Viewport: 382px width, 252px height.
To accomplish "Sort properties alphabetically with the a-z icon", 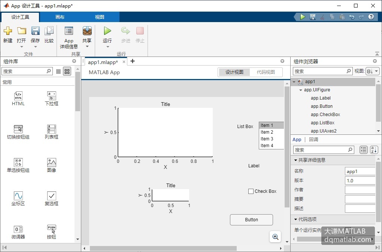I will coord(374,150).
